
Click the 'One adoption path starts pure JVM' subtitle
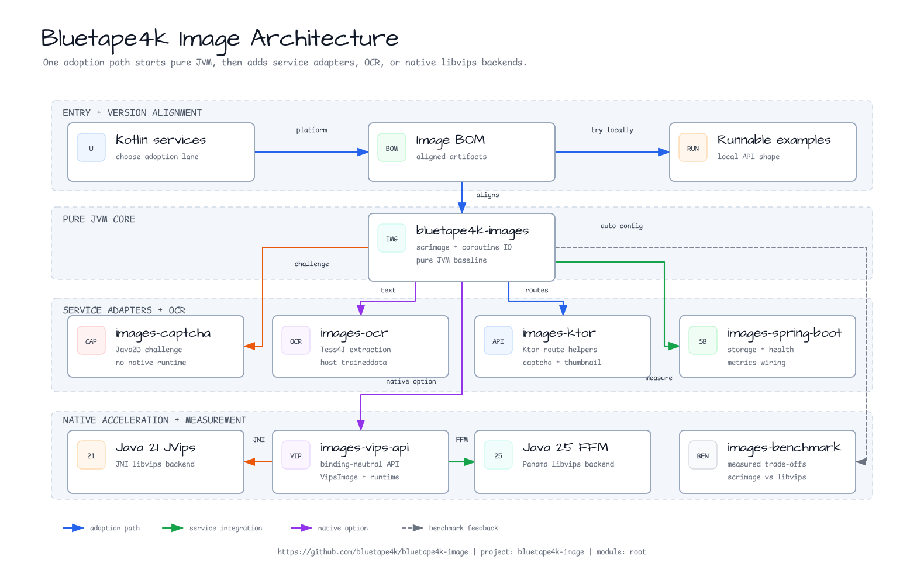(285, 63)
